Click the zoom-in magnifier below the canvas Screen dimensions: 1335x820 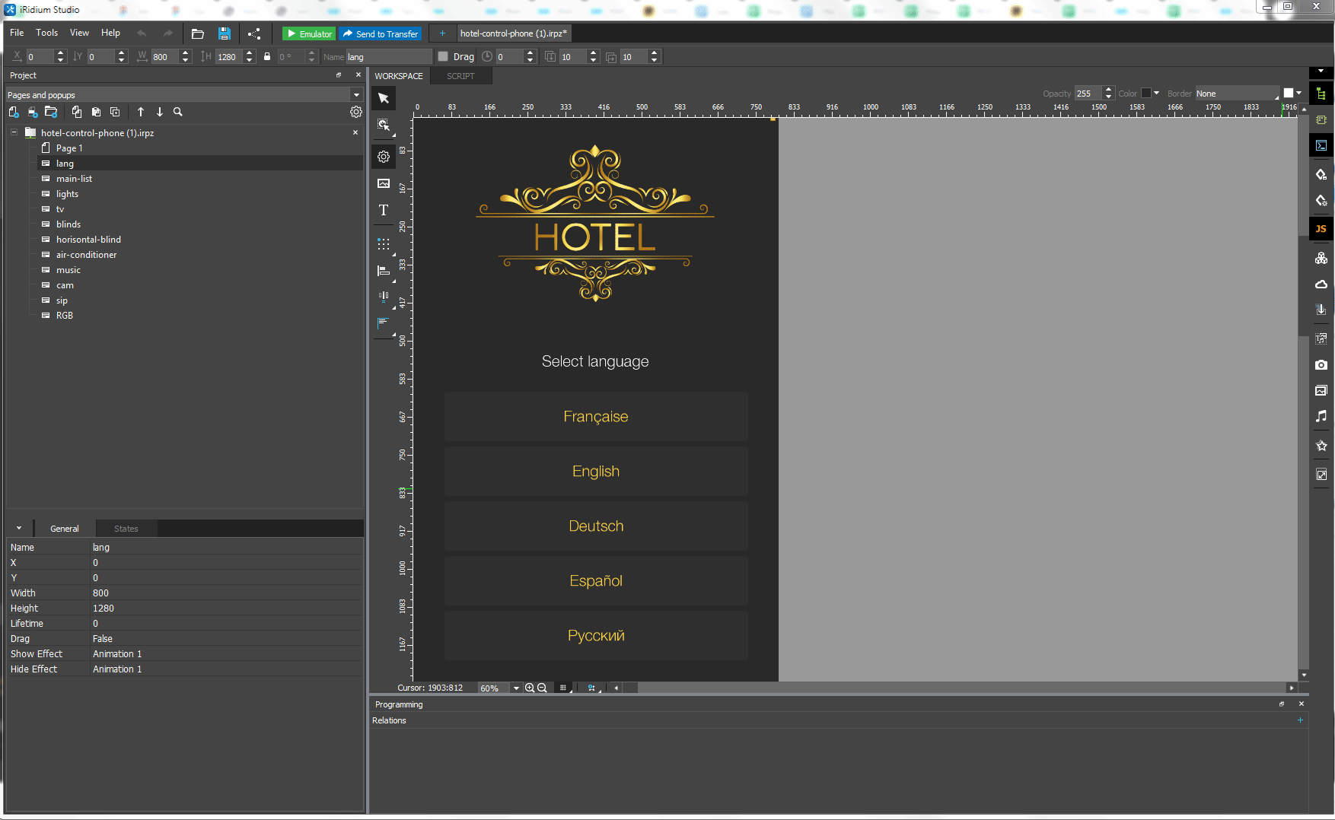[530, 688]
